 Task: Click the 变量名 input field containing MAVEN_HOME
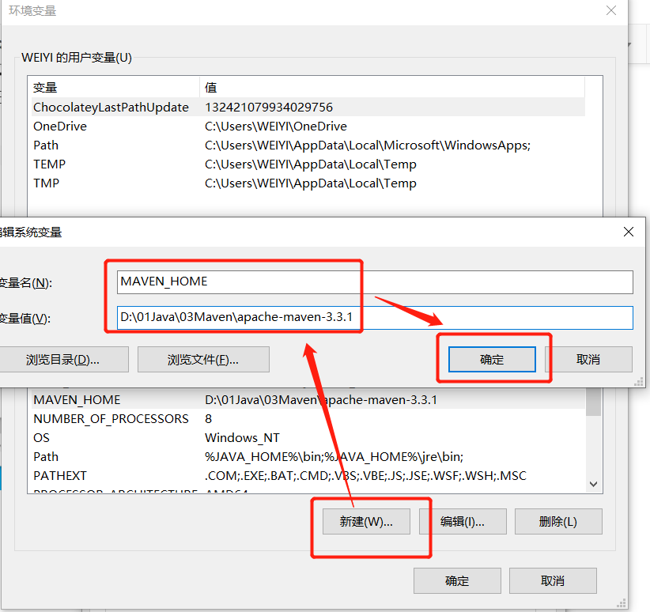(x=375, y=282)
